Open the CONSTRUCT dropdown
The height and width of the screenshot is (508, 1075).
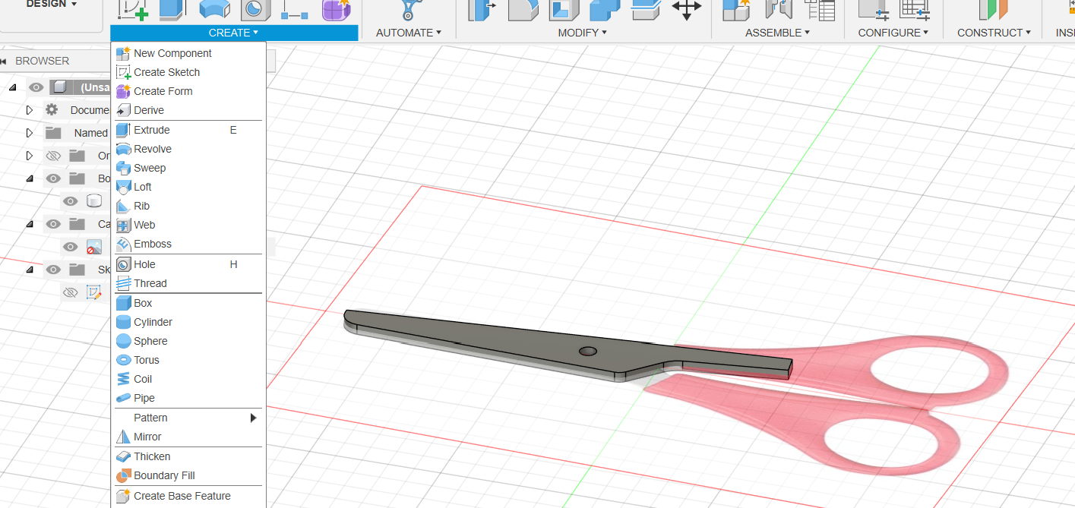point(994,33)
